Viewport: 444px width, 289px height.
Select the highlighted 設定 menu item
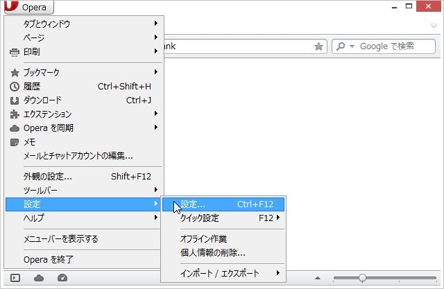tap(85, 204)
